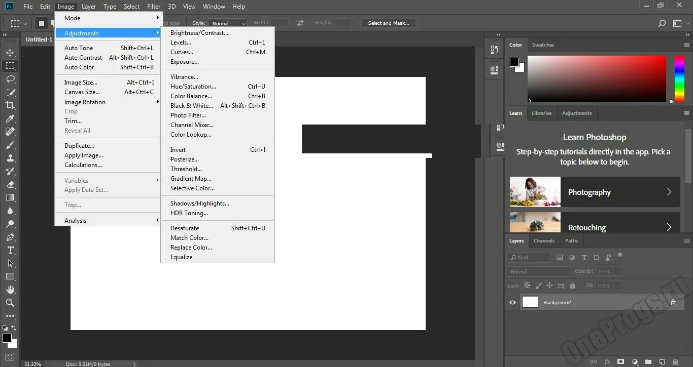
Task: Open the layer Kind filter dropdown
Action: tap(529, 257)
